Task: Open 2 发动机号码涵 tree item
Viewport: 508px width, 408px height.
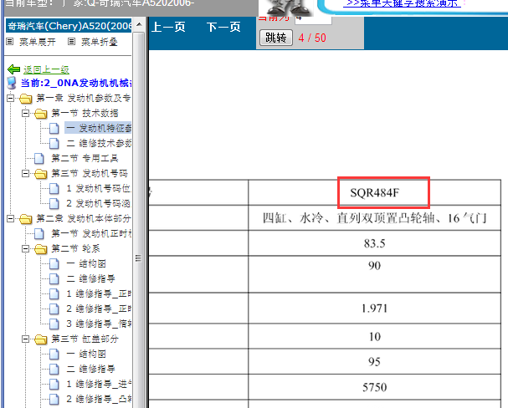Action: (98, 203)
